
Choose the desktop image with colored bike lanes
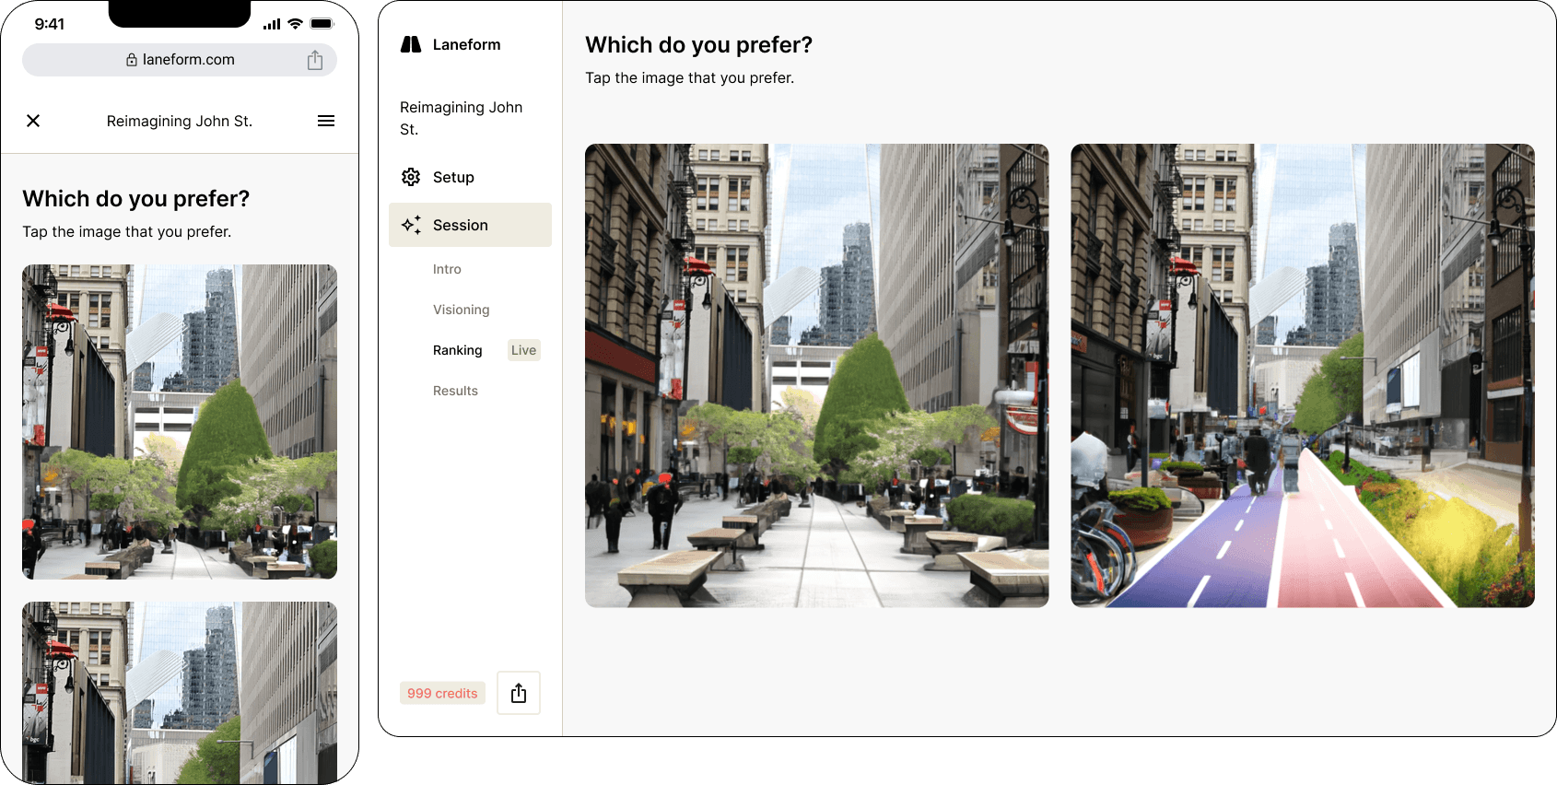pyautogui.click(x=1303, y=375)
